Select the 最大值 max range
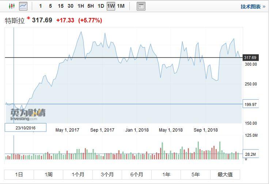Screen dimensions: 269x184 (x=225, y=174)
